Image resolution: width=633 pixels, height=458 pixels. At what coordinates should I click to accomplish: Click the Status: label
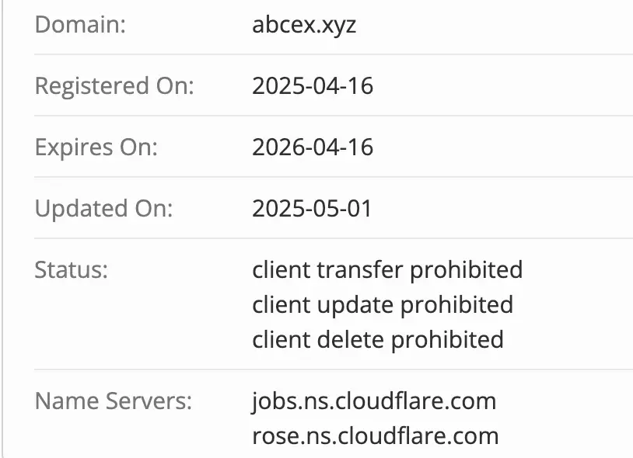[x=72, y=269]
